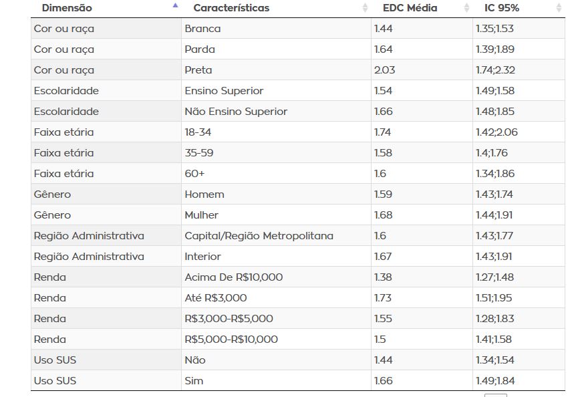This screenshot has width=572, height=397.
Task: Select the 18-34 age range cell
Action: 198,132
